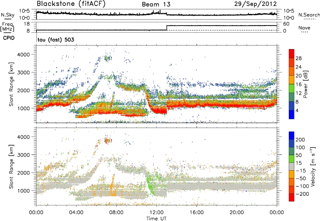Click the blue bottom of power color bar
320x221 pixels.
[292, 114]
